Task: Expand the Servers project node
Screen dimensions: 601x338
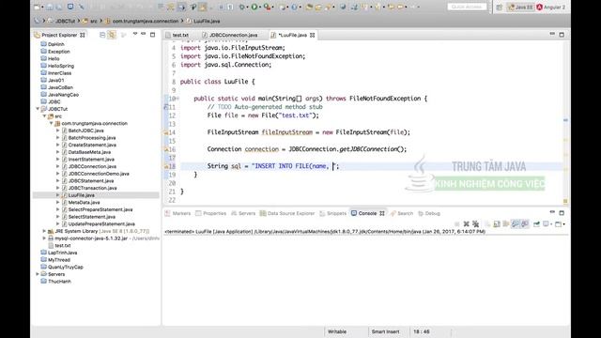Action: [38, 274]
